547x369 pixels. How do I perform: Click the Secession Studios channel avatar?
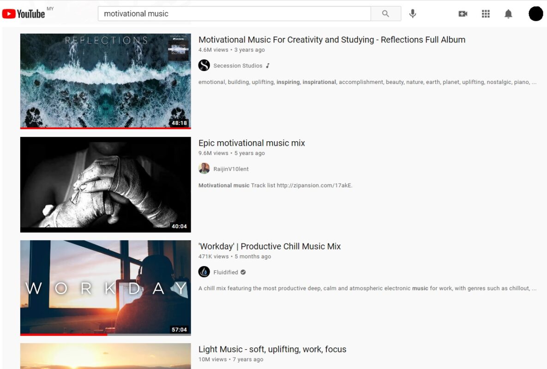tap(204, 65)
